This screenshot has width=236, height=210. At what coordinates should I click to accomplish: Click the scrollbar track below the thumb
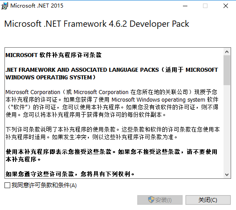click(x=227, y=128)
